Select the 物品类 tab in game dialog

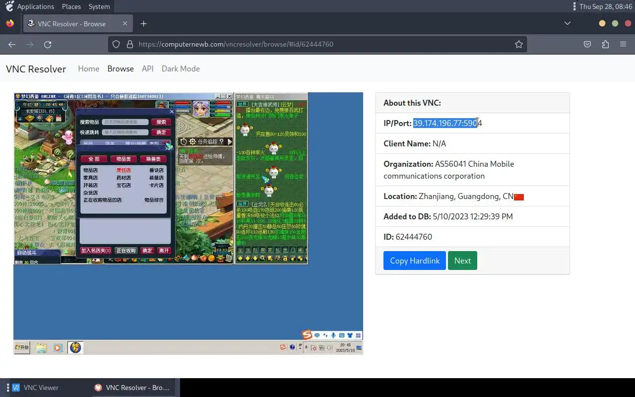(124, 159)
